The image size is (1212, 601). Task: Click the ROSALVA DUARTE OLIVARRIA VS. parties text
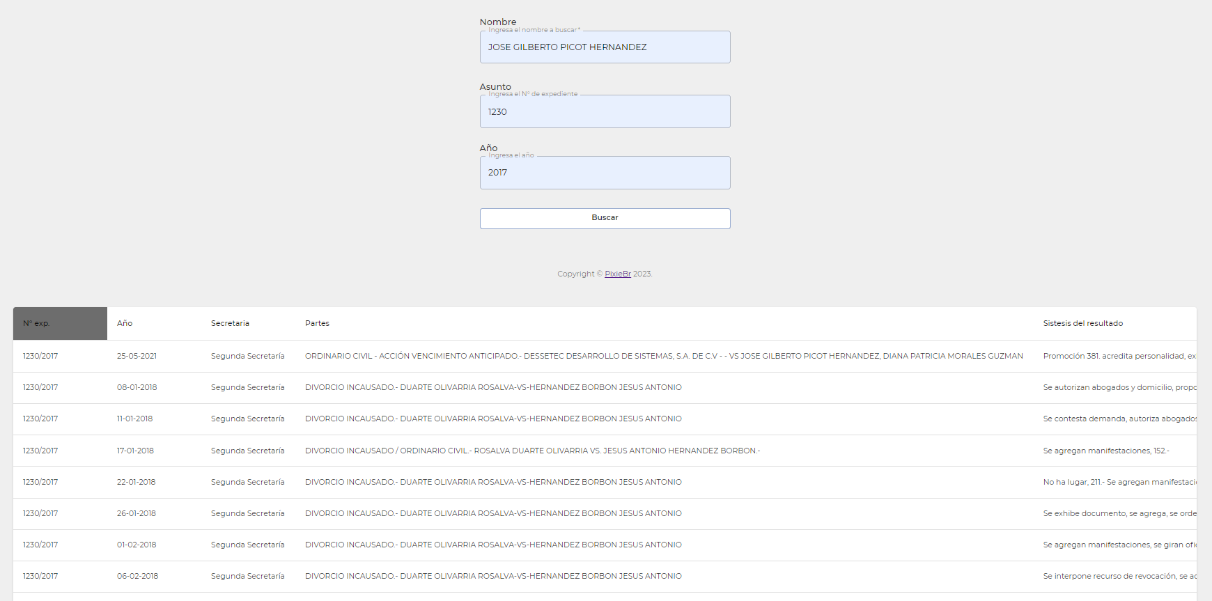coord(532,451)
